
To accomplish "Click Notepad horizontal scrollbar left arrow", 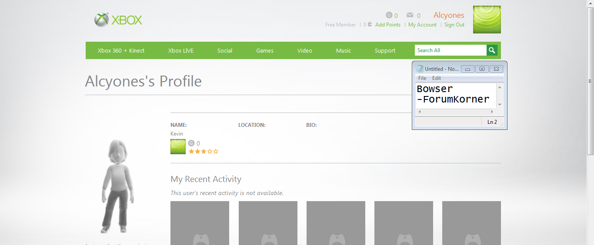I will click(419, 112).
